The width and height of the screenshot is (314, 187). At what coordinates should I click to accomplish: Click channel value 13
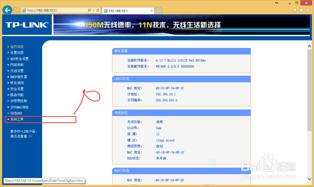coord(158,134)
